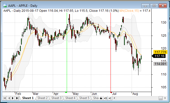Screen dimensions: 170x103
Task: Jump to the first sheet tab arrow
Action: (x=4, y=98)
